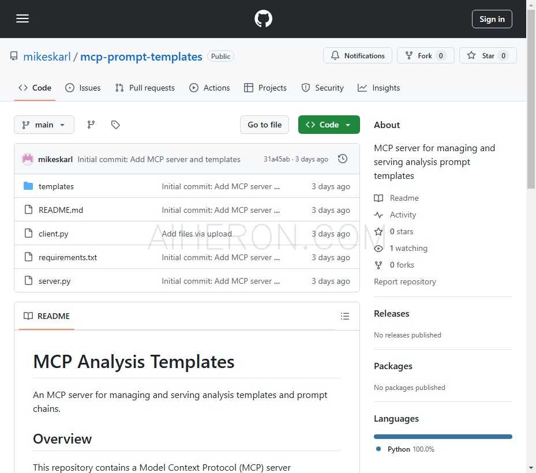The width and height of the screenshot is (536, 473).
Task: Open the server.py file
Action: pyautogui.click(x=54, y=281)
